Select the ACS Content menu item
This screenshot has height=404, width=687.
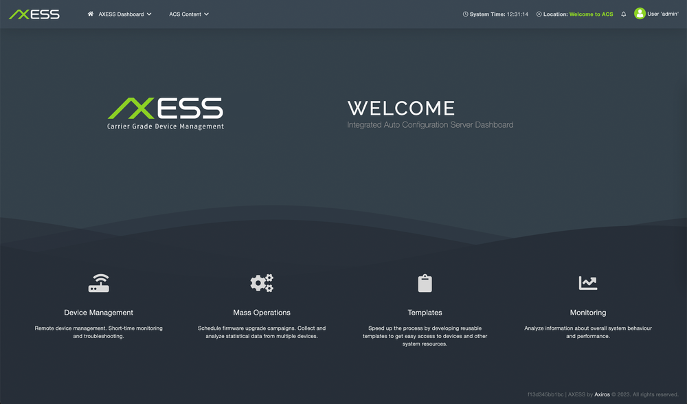185,14
